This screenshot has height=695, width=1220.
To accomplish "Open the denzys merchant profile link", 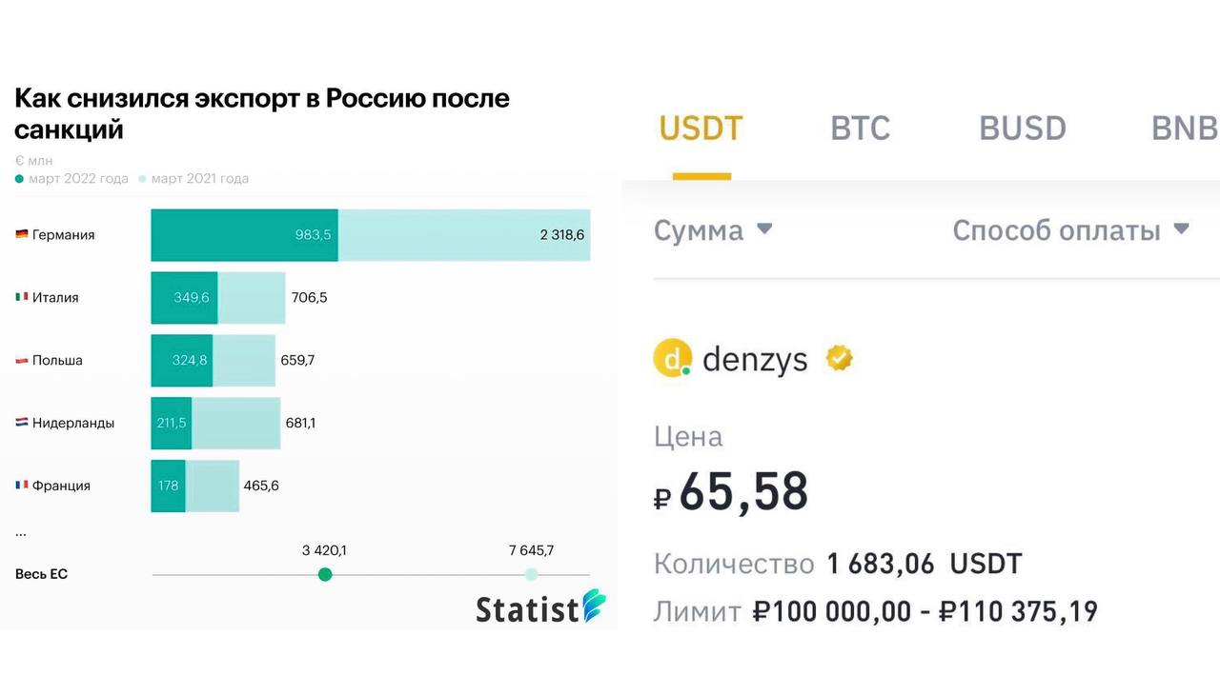I will [x=755, y=359].
